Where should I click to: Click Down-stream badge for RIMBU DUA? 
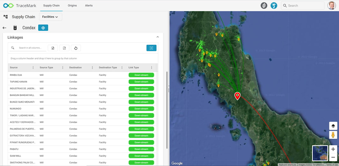click(141, 75)
